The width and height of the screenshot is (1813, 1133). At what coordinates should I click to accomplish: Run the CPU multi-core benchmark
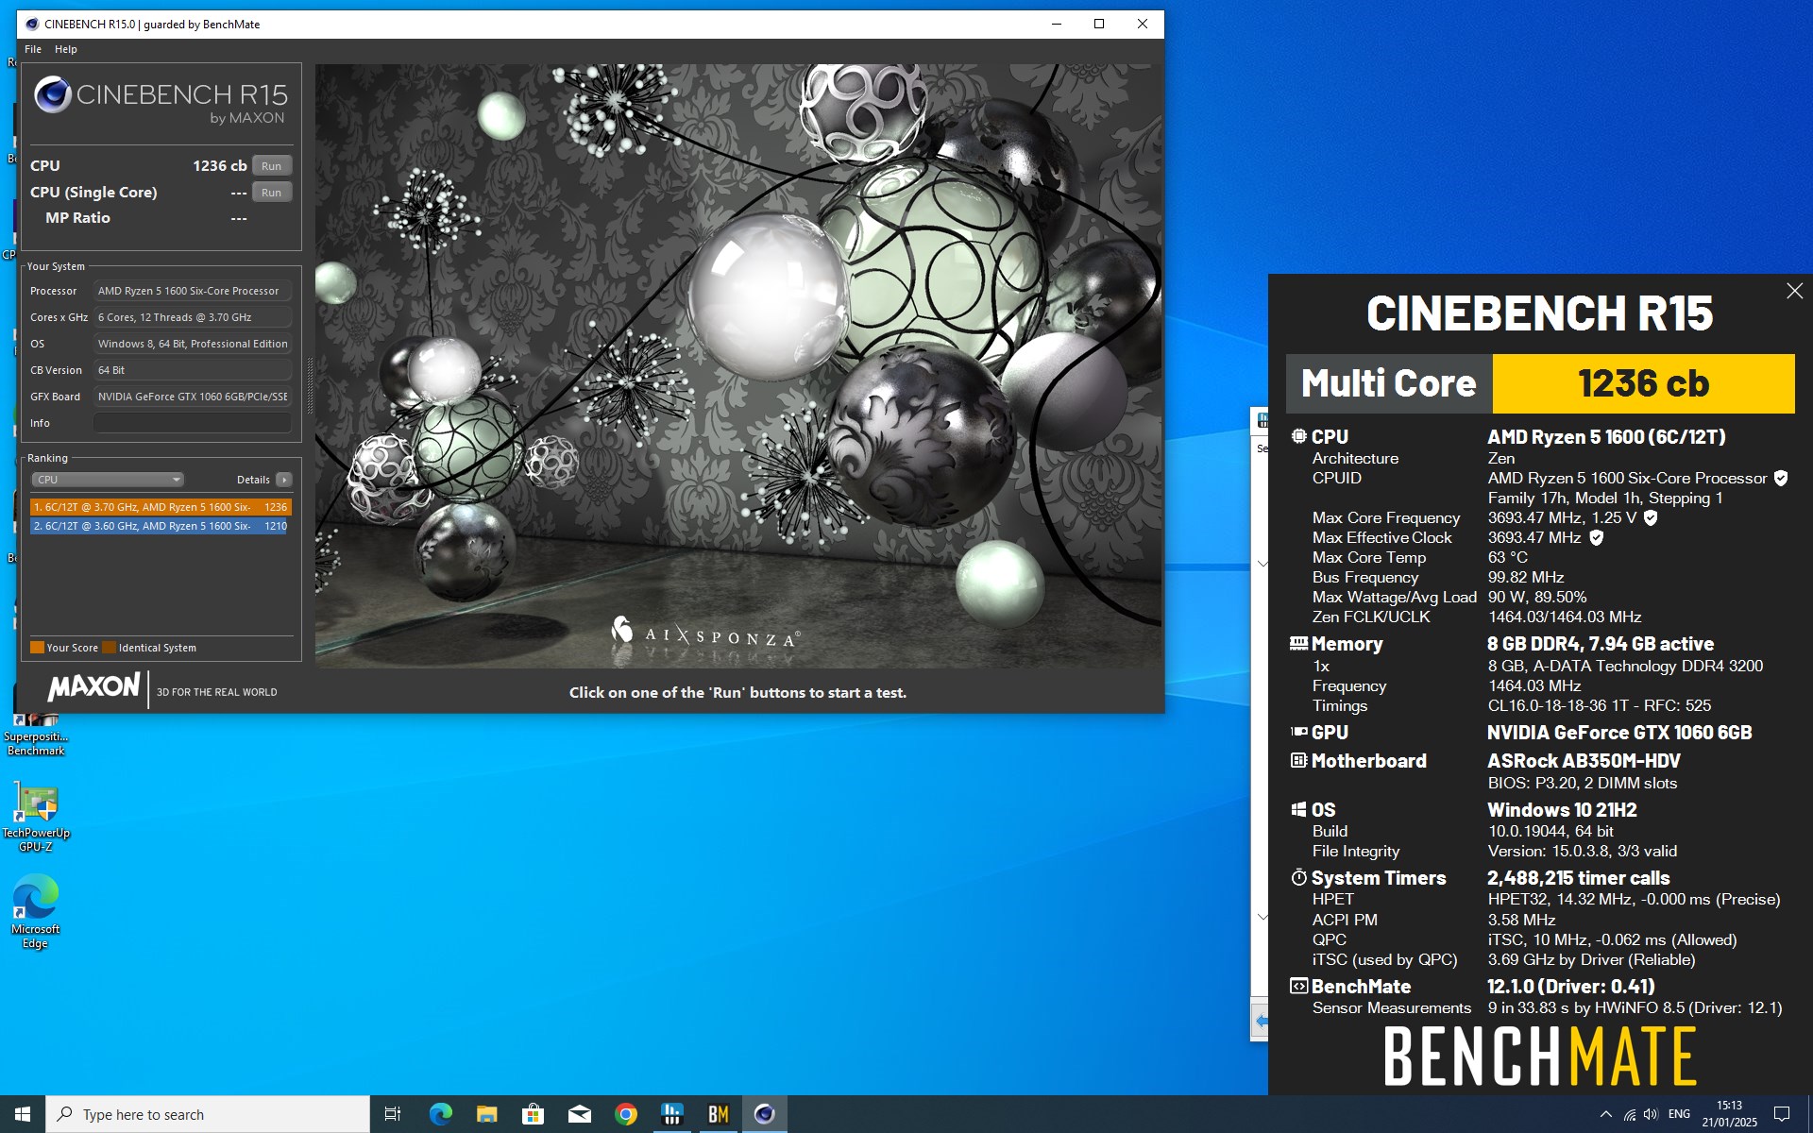point(272,166)
